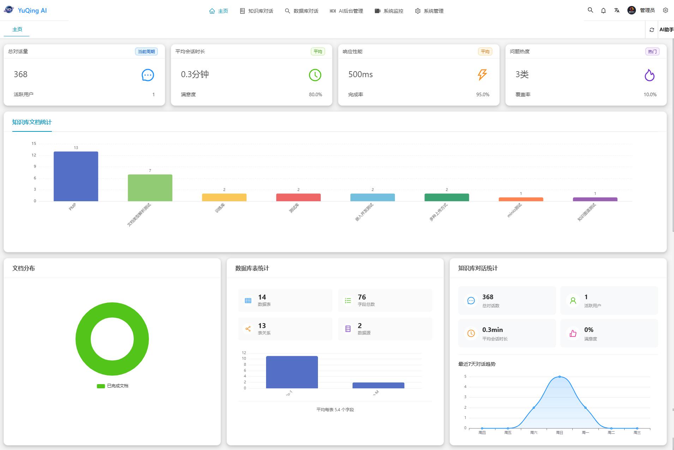Click the PMP bar in the chart
674x450 pixels.
(76, 176)
